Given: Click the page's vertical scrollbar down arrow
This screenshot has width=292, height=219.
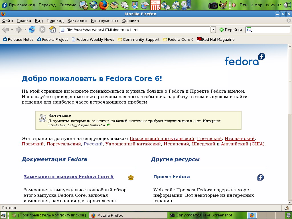Looking at the screenshot, I should pyautogui.click(x=290, y=202).
